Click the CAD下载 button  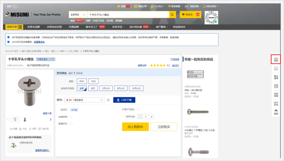124,100
